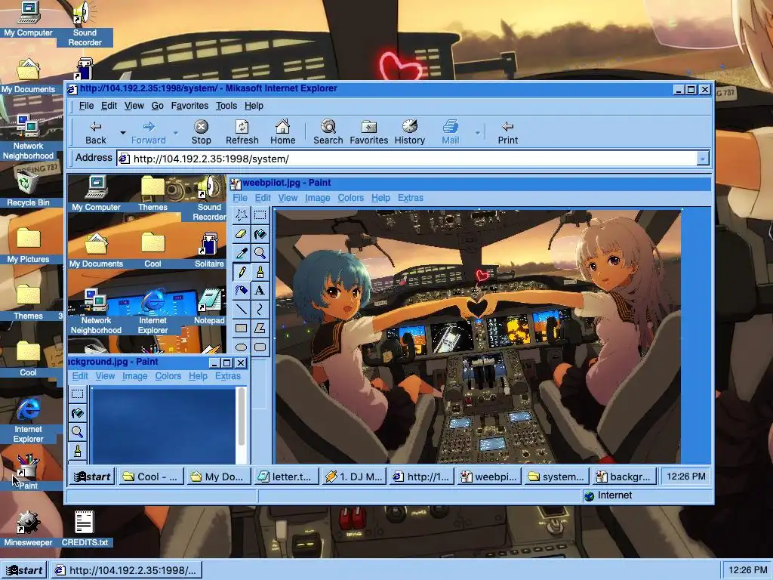Screen dimensions: 773x580
Task: Open the Favorites toolbar button with folder icon
Action: coord(368,133)
